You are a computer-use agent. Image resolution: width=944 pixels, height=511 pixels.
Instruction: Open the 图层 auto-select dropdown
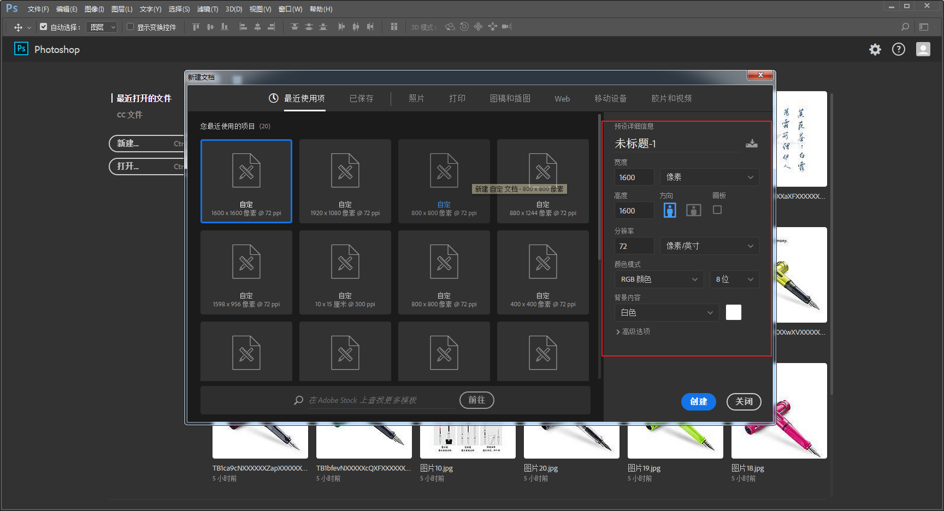tap(102, 27)
